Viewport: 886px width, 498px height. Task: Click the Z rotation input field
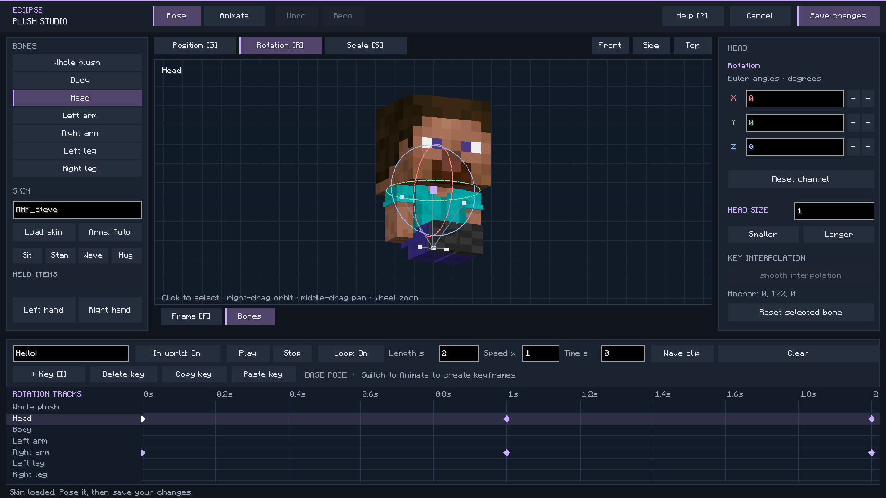click(x=795, y=147)
